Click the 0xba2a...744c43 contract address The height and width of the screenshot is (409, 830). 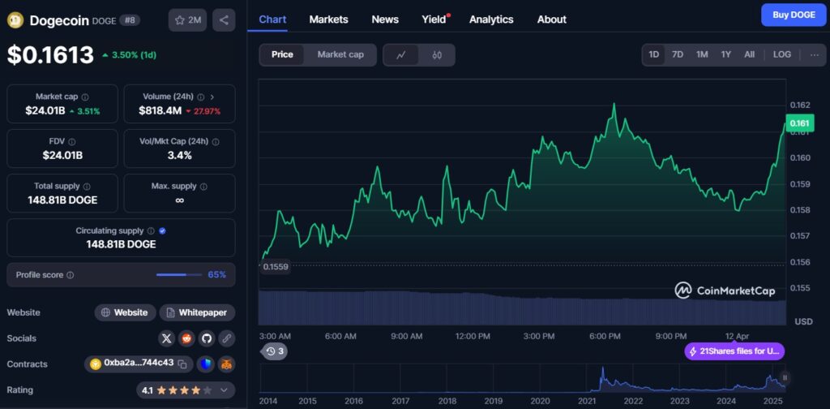[x=139, y=364]
